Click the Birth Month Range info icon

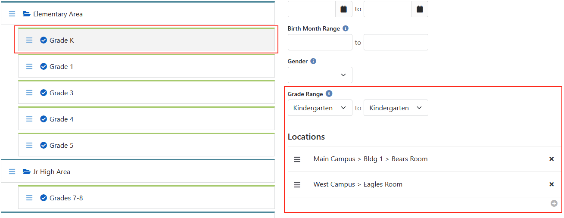pyautogui.click(x=346, y=28)
